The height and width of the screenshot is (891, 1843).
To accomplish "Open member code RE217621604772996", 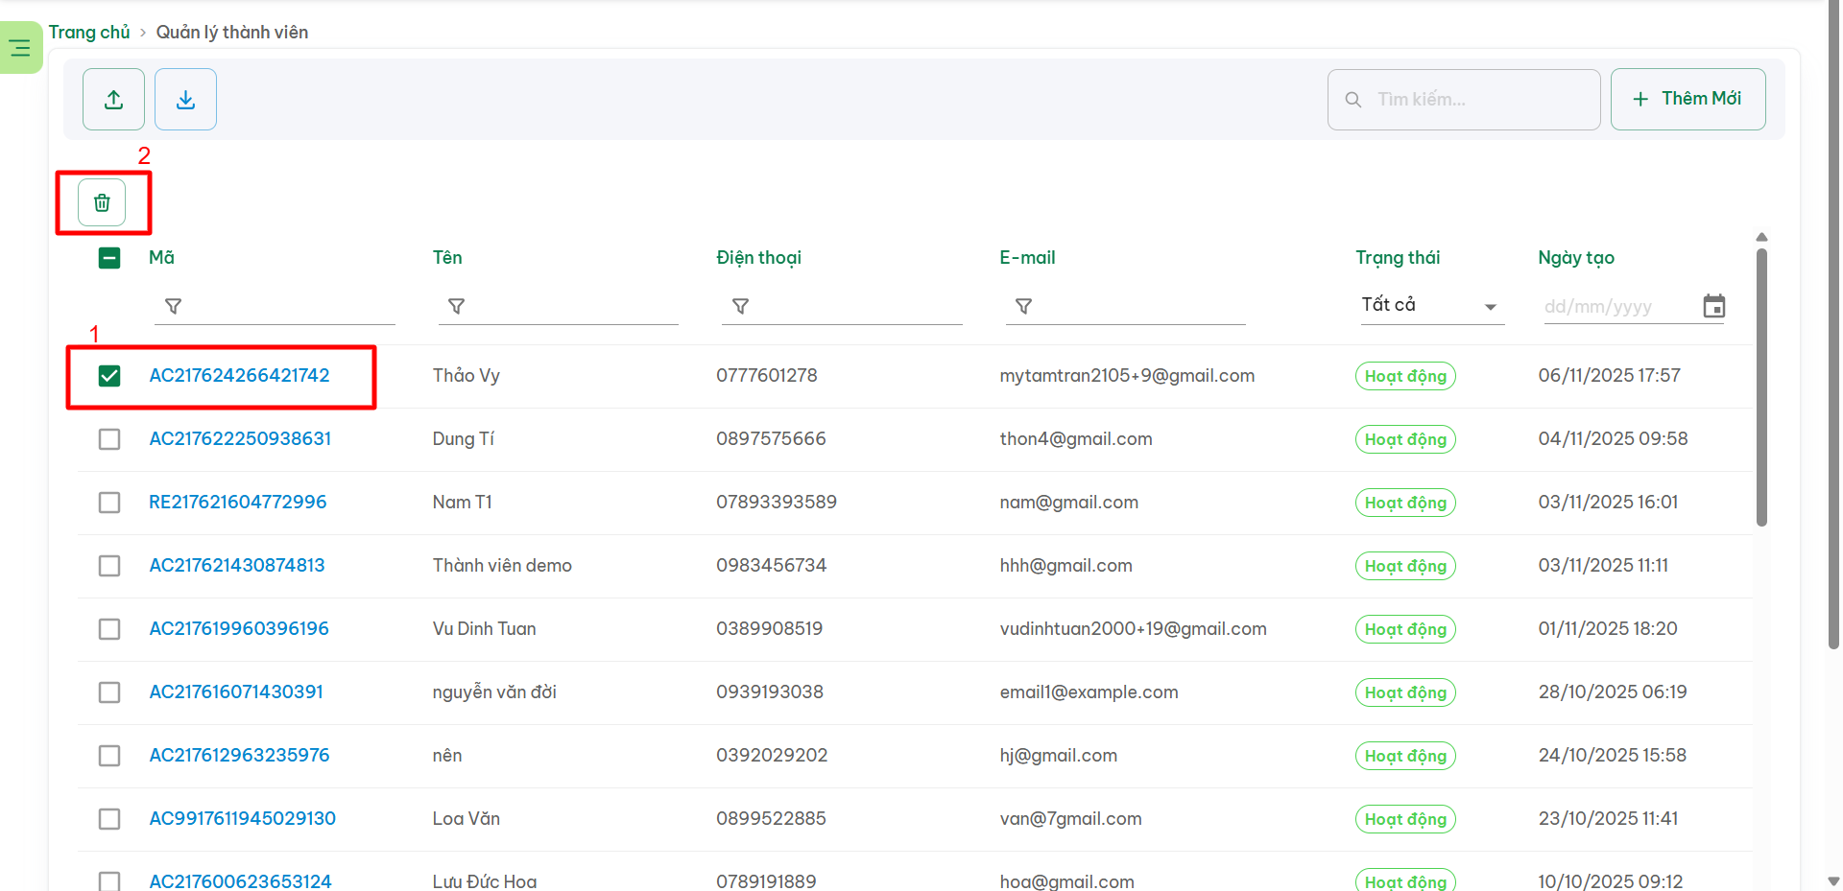I will click(x=237, y=503).
